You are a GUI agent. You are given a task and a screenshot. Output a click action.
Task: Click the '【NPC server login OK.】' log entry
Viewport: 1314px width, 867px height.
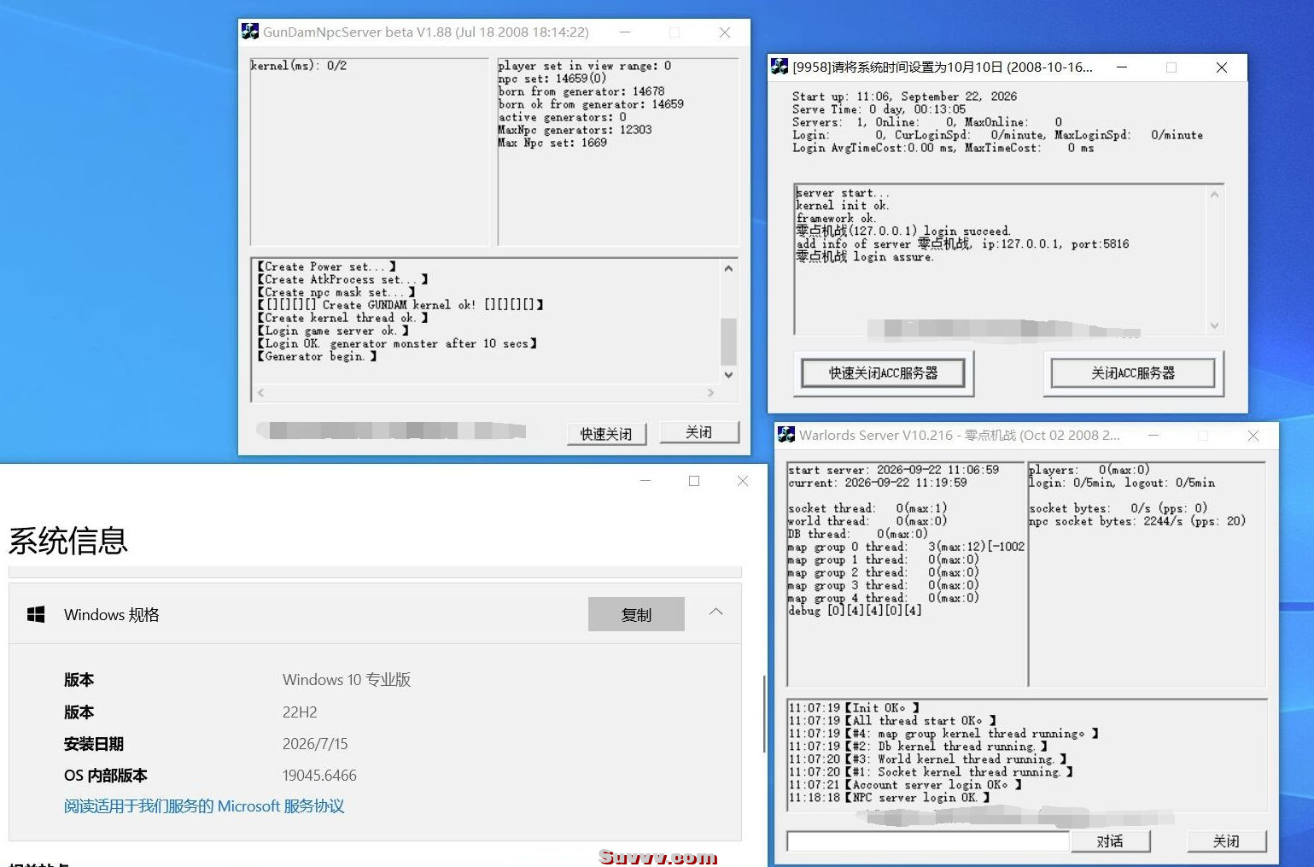coord(889,798)
